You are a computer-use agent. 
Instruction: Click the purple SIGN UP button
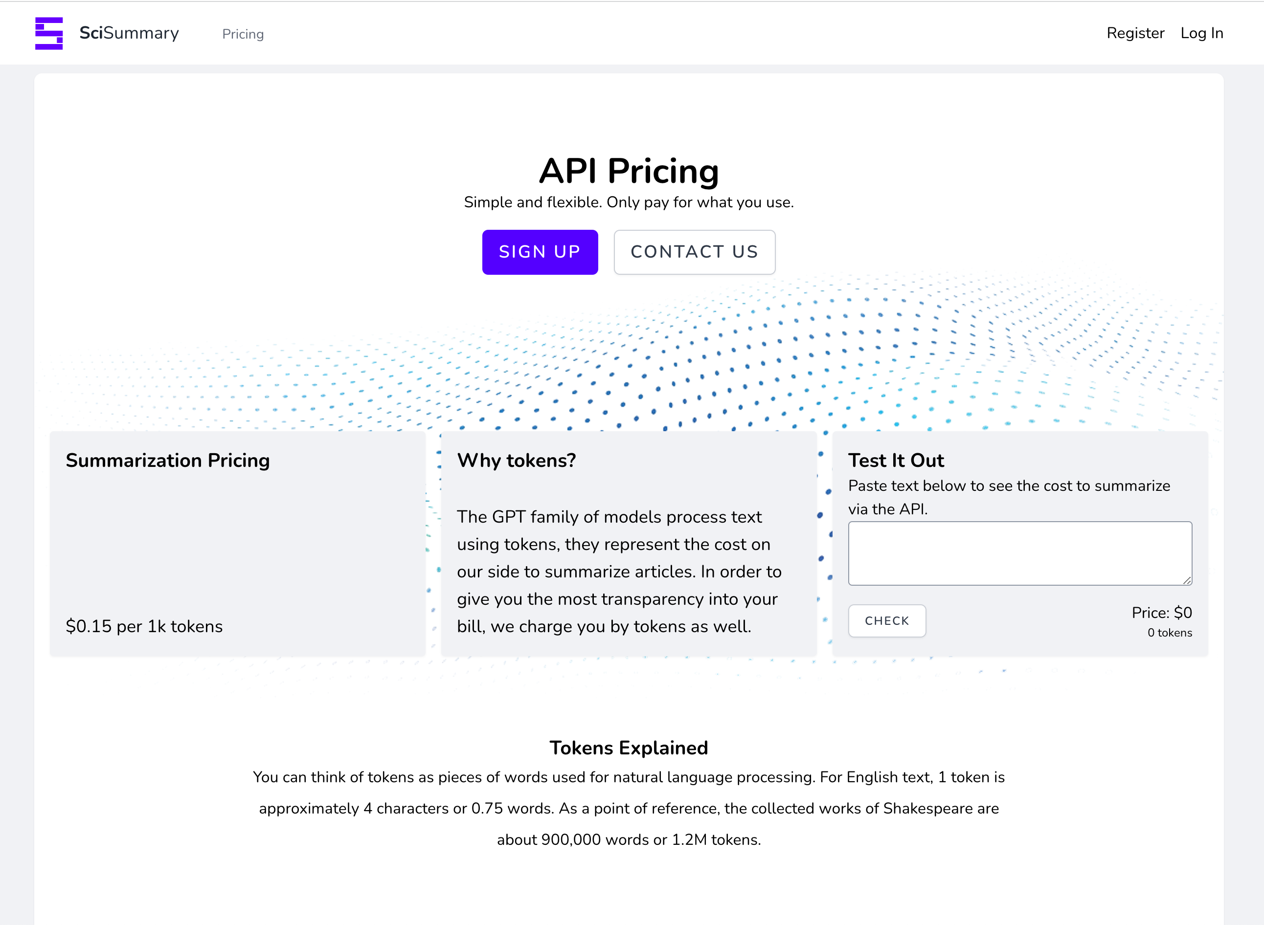540,252
